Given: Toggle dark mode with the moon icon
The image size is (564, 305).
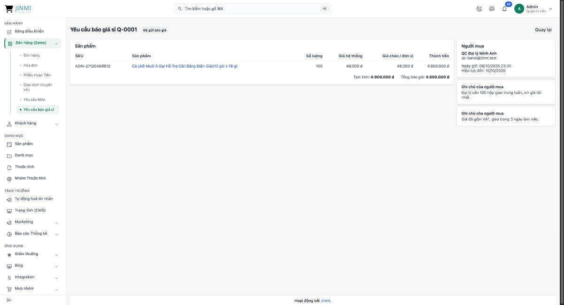Looking at the screenshot, I should 479,8.
